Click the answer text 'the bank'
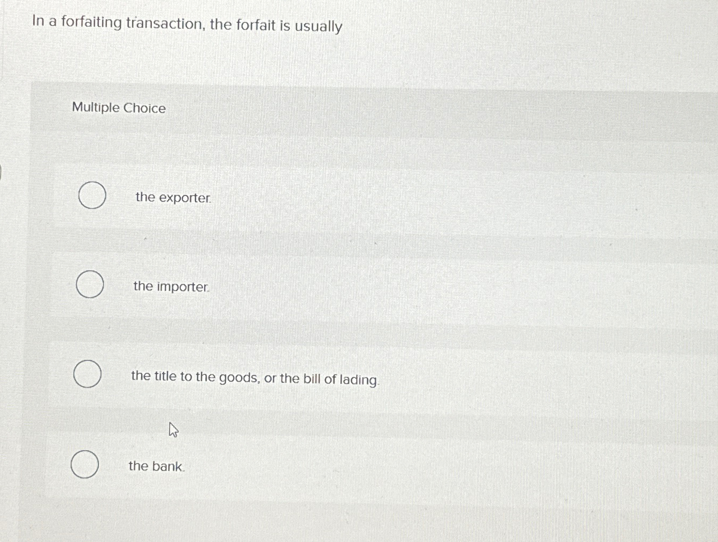The width and height of the screenshot is (718, 542). [x=156, y=466]
